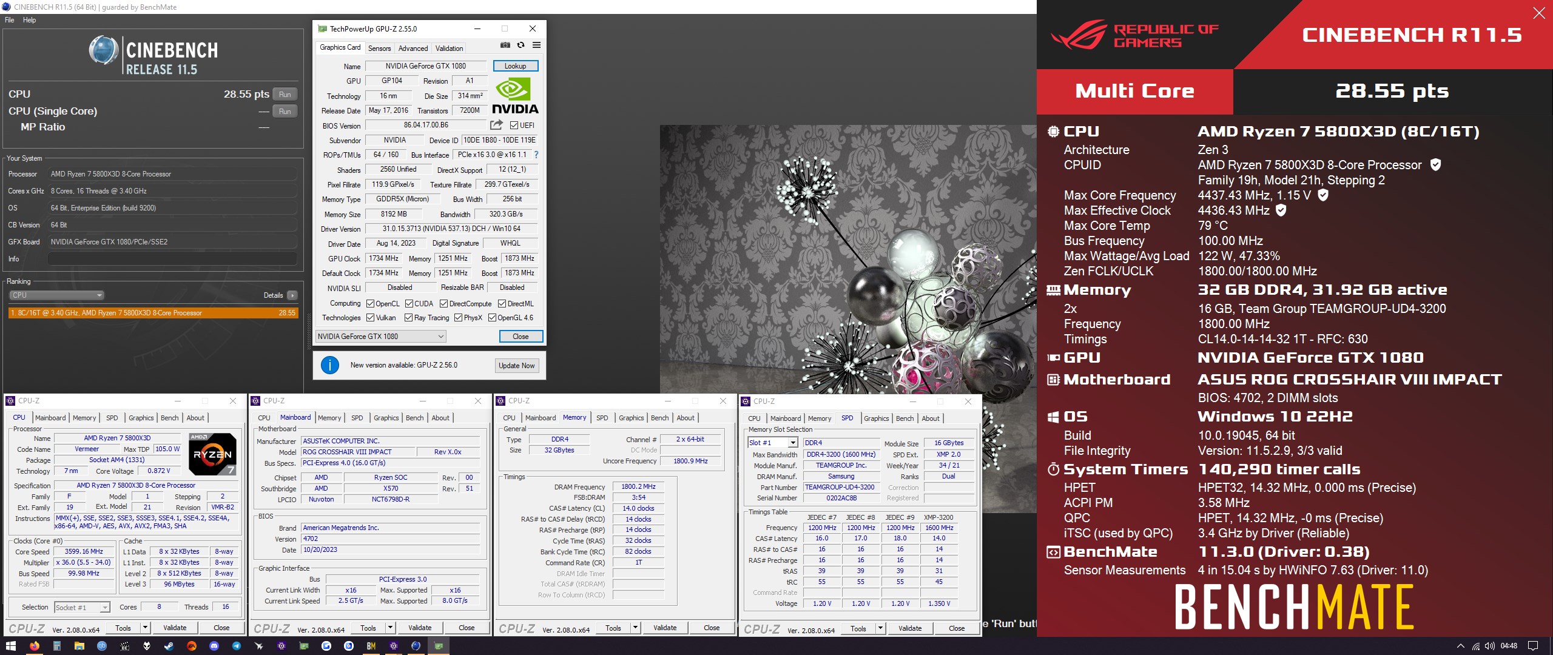Viewport: 1553px width, 655px height.
Task: Toggle the Vulkan checkbox
Action: [370, 318]
